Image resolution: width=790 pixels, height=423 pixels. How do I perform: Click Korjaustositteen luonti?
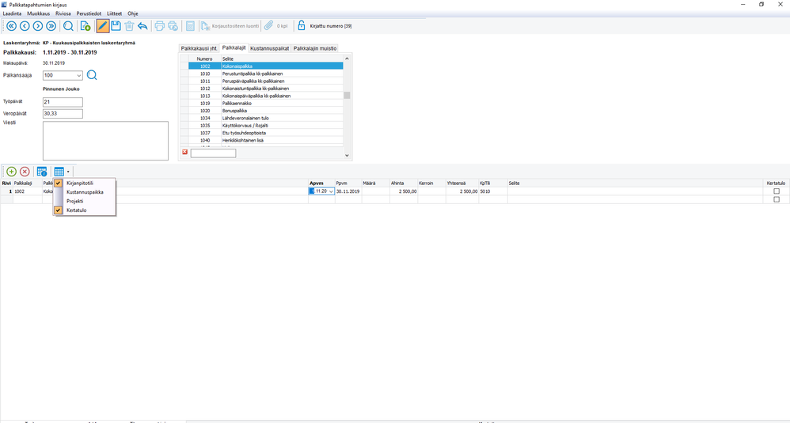click(x=230, y=26)
